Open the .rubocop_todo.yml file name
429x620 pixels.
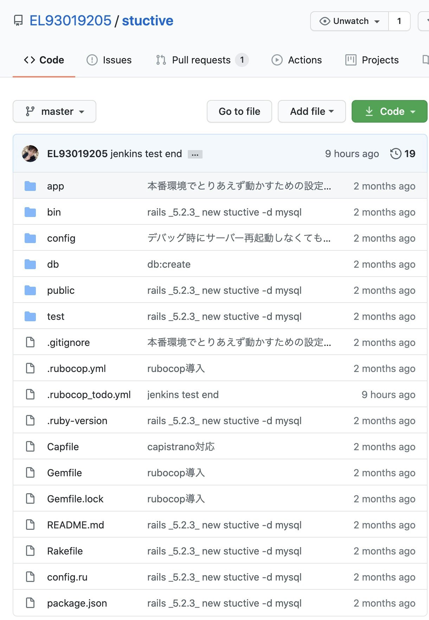pyautogui.click(x=89, y=395)
